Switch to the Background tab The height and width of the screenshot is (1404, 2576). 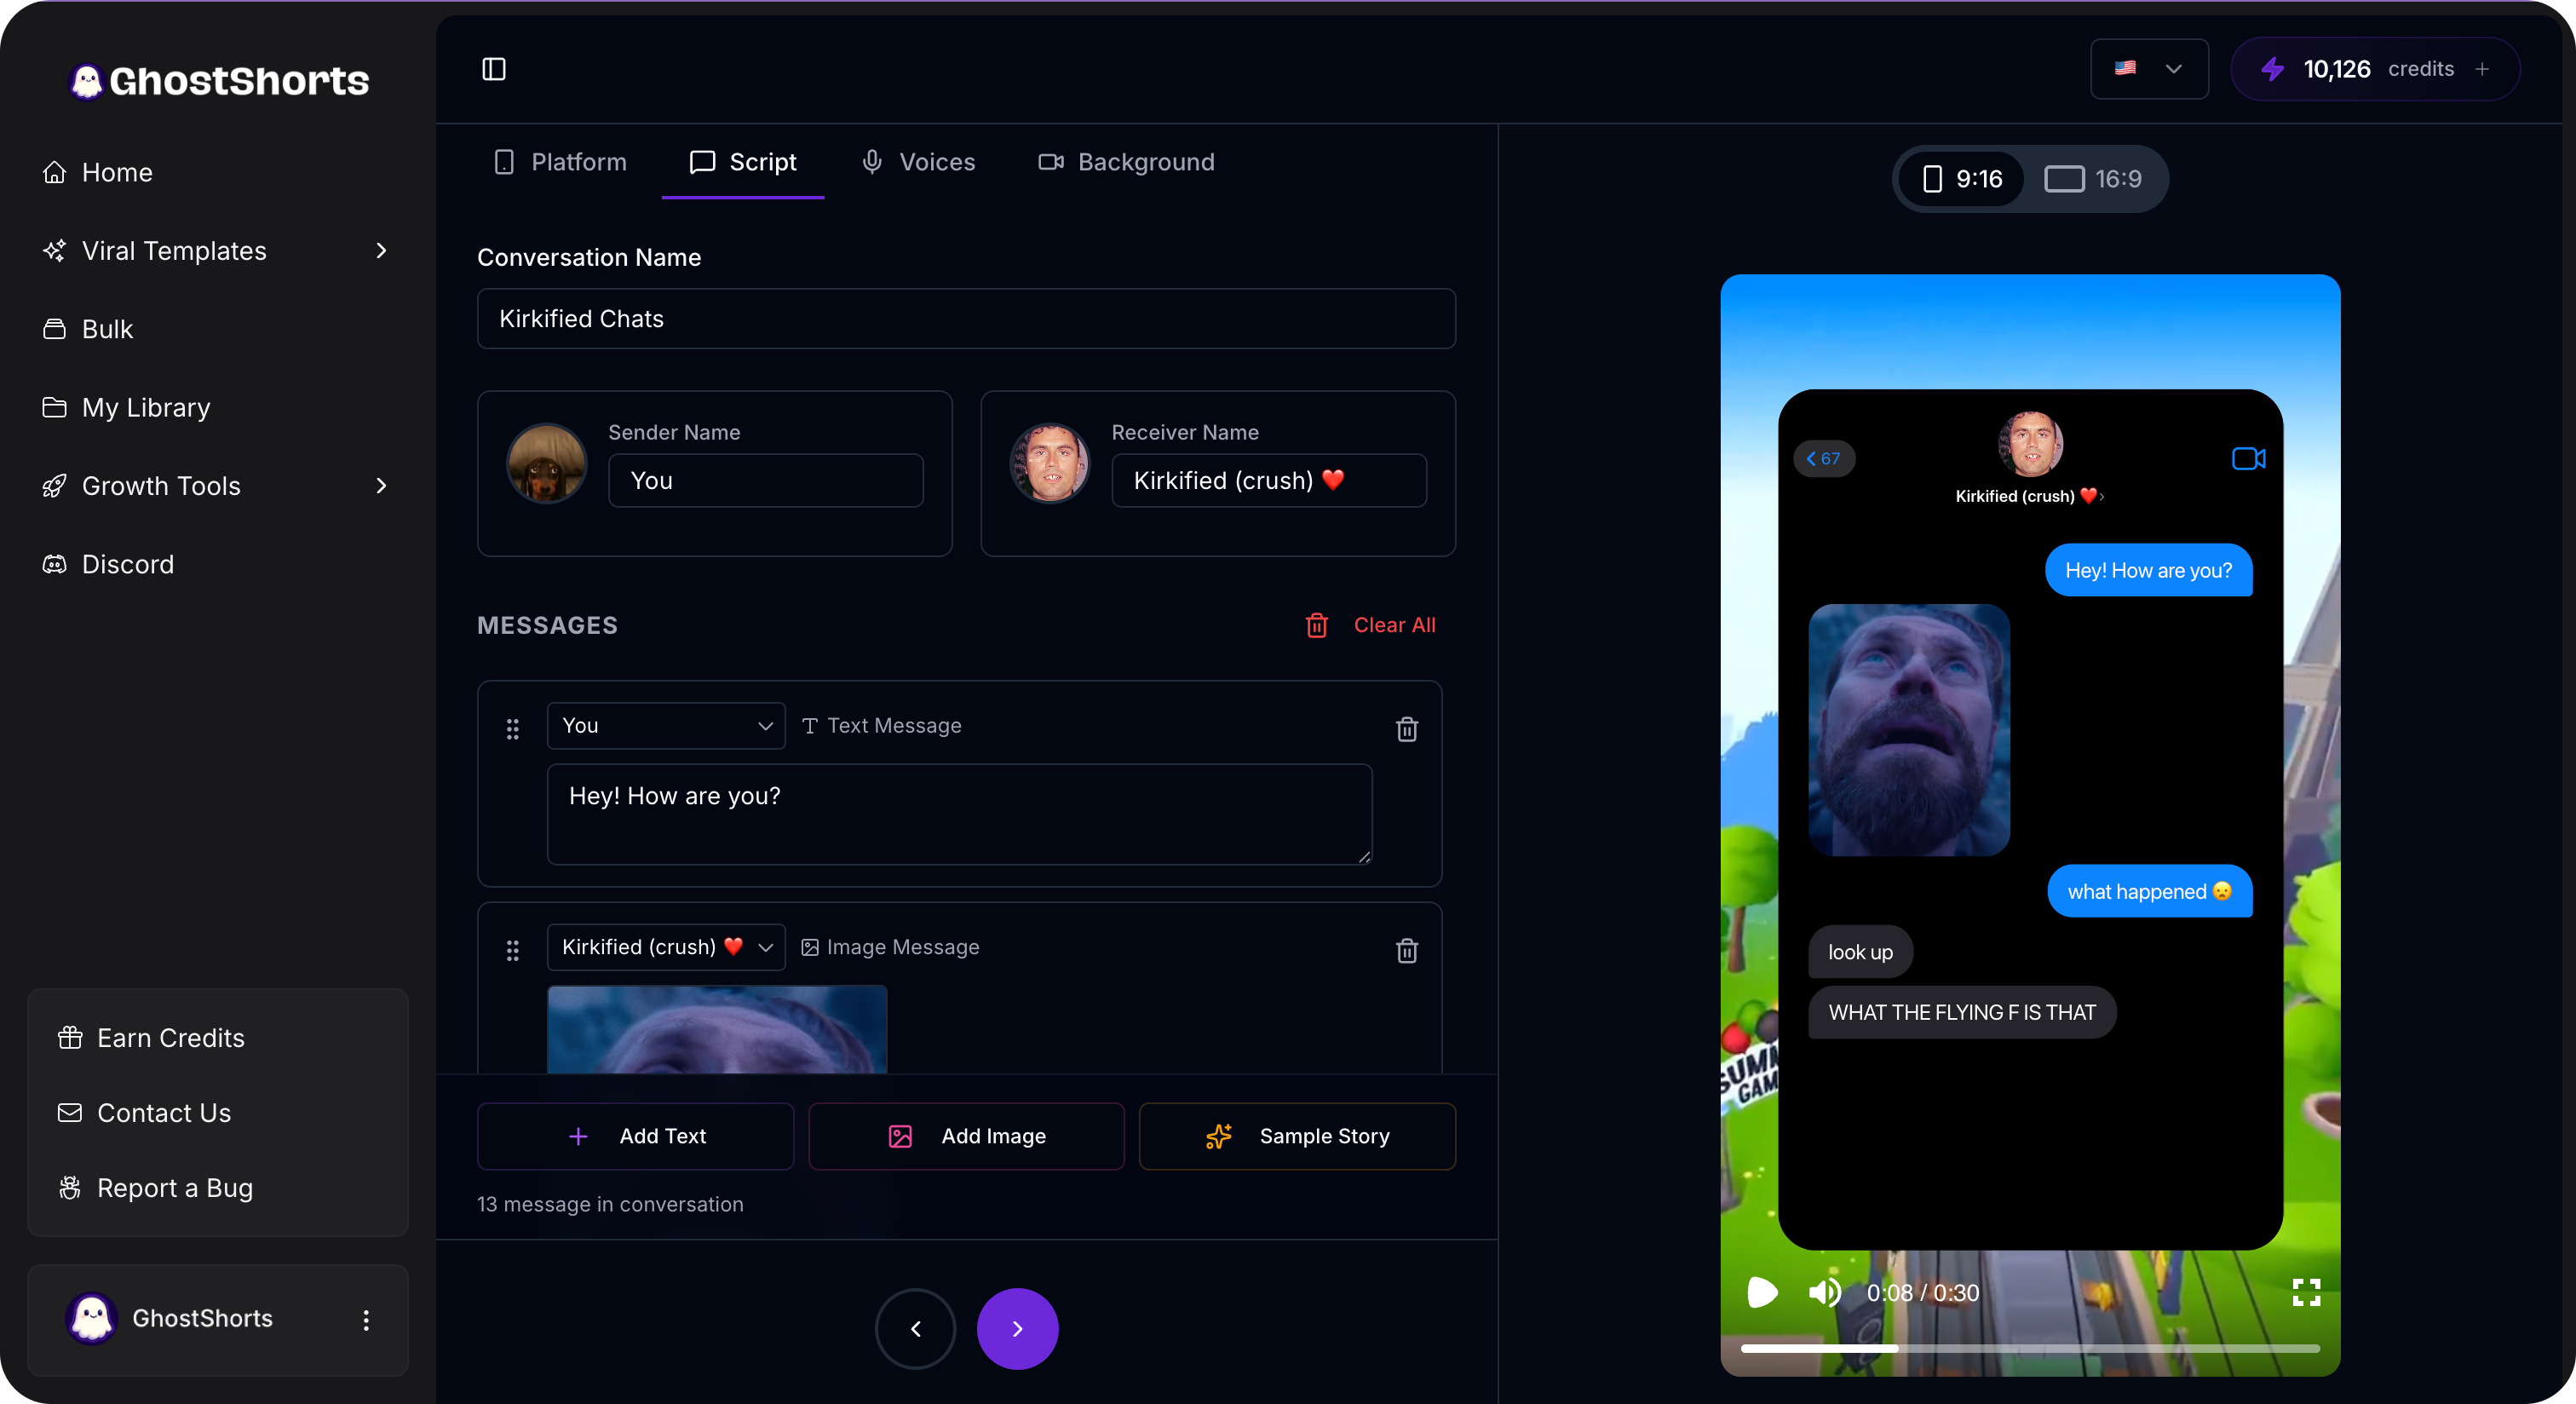coord(1127,162)
